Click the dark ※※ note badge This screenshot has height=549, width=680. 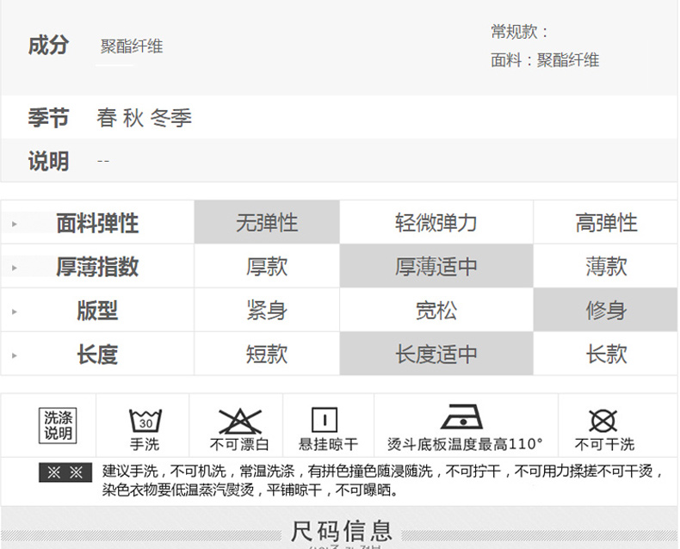[x=65, y=472]
